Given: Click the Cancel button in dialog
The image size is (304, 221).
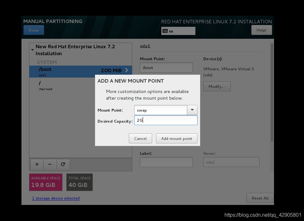Looking at the screenshot, I should coord(140,138).
